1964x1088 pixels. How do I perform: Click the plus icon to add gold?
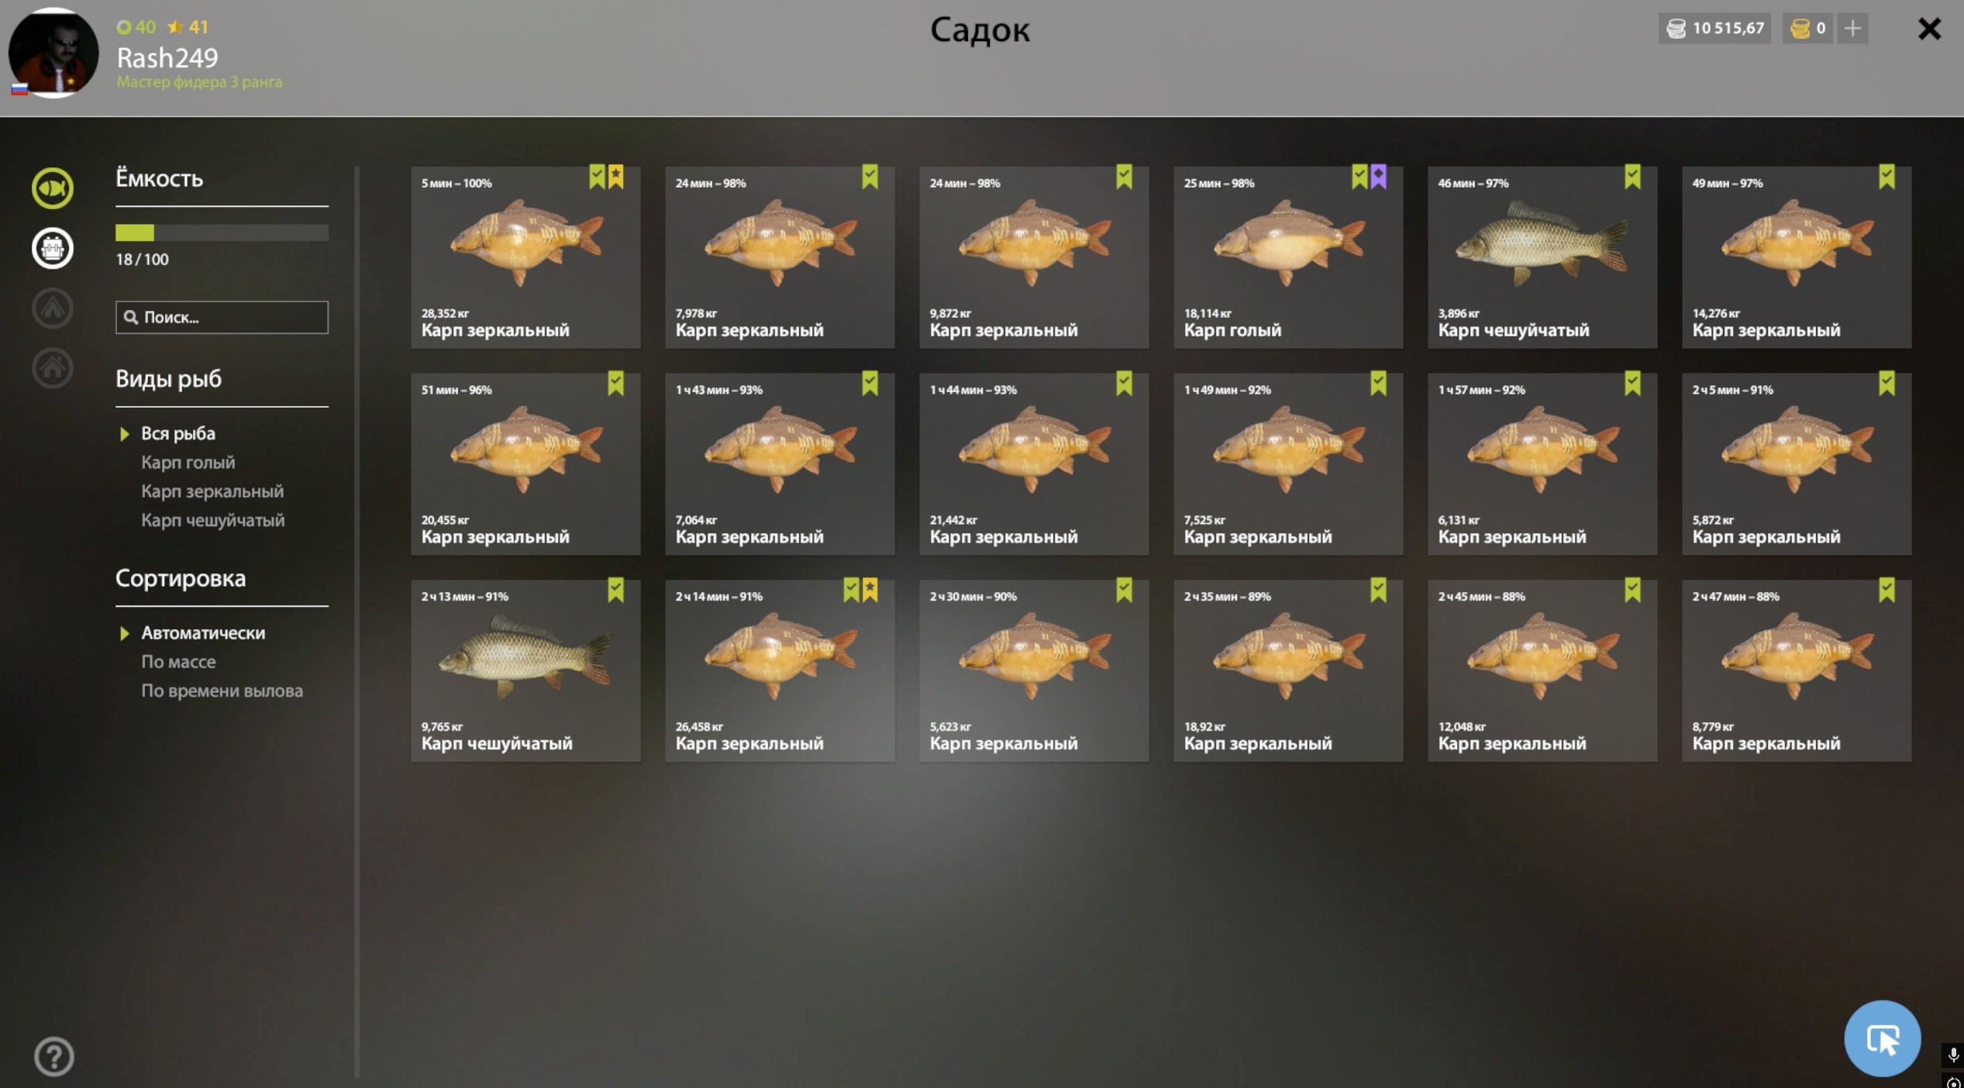1852,29
